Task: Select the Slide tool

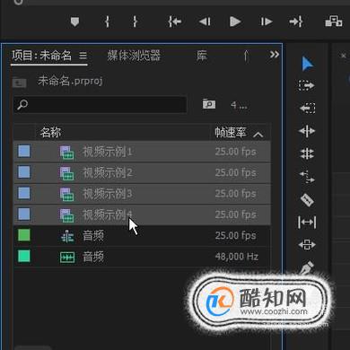Action: (307, 245)
